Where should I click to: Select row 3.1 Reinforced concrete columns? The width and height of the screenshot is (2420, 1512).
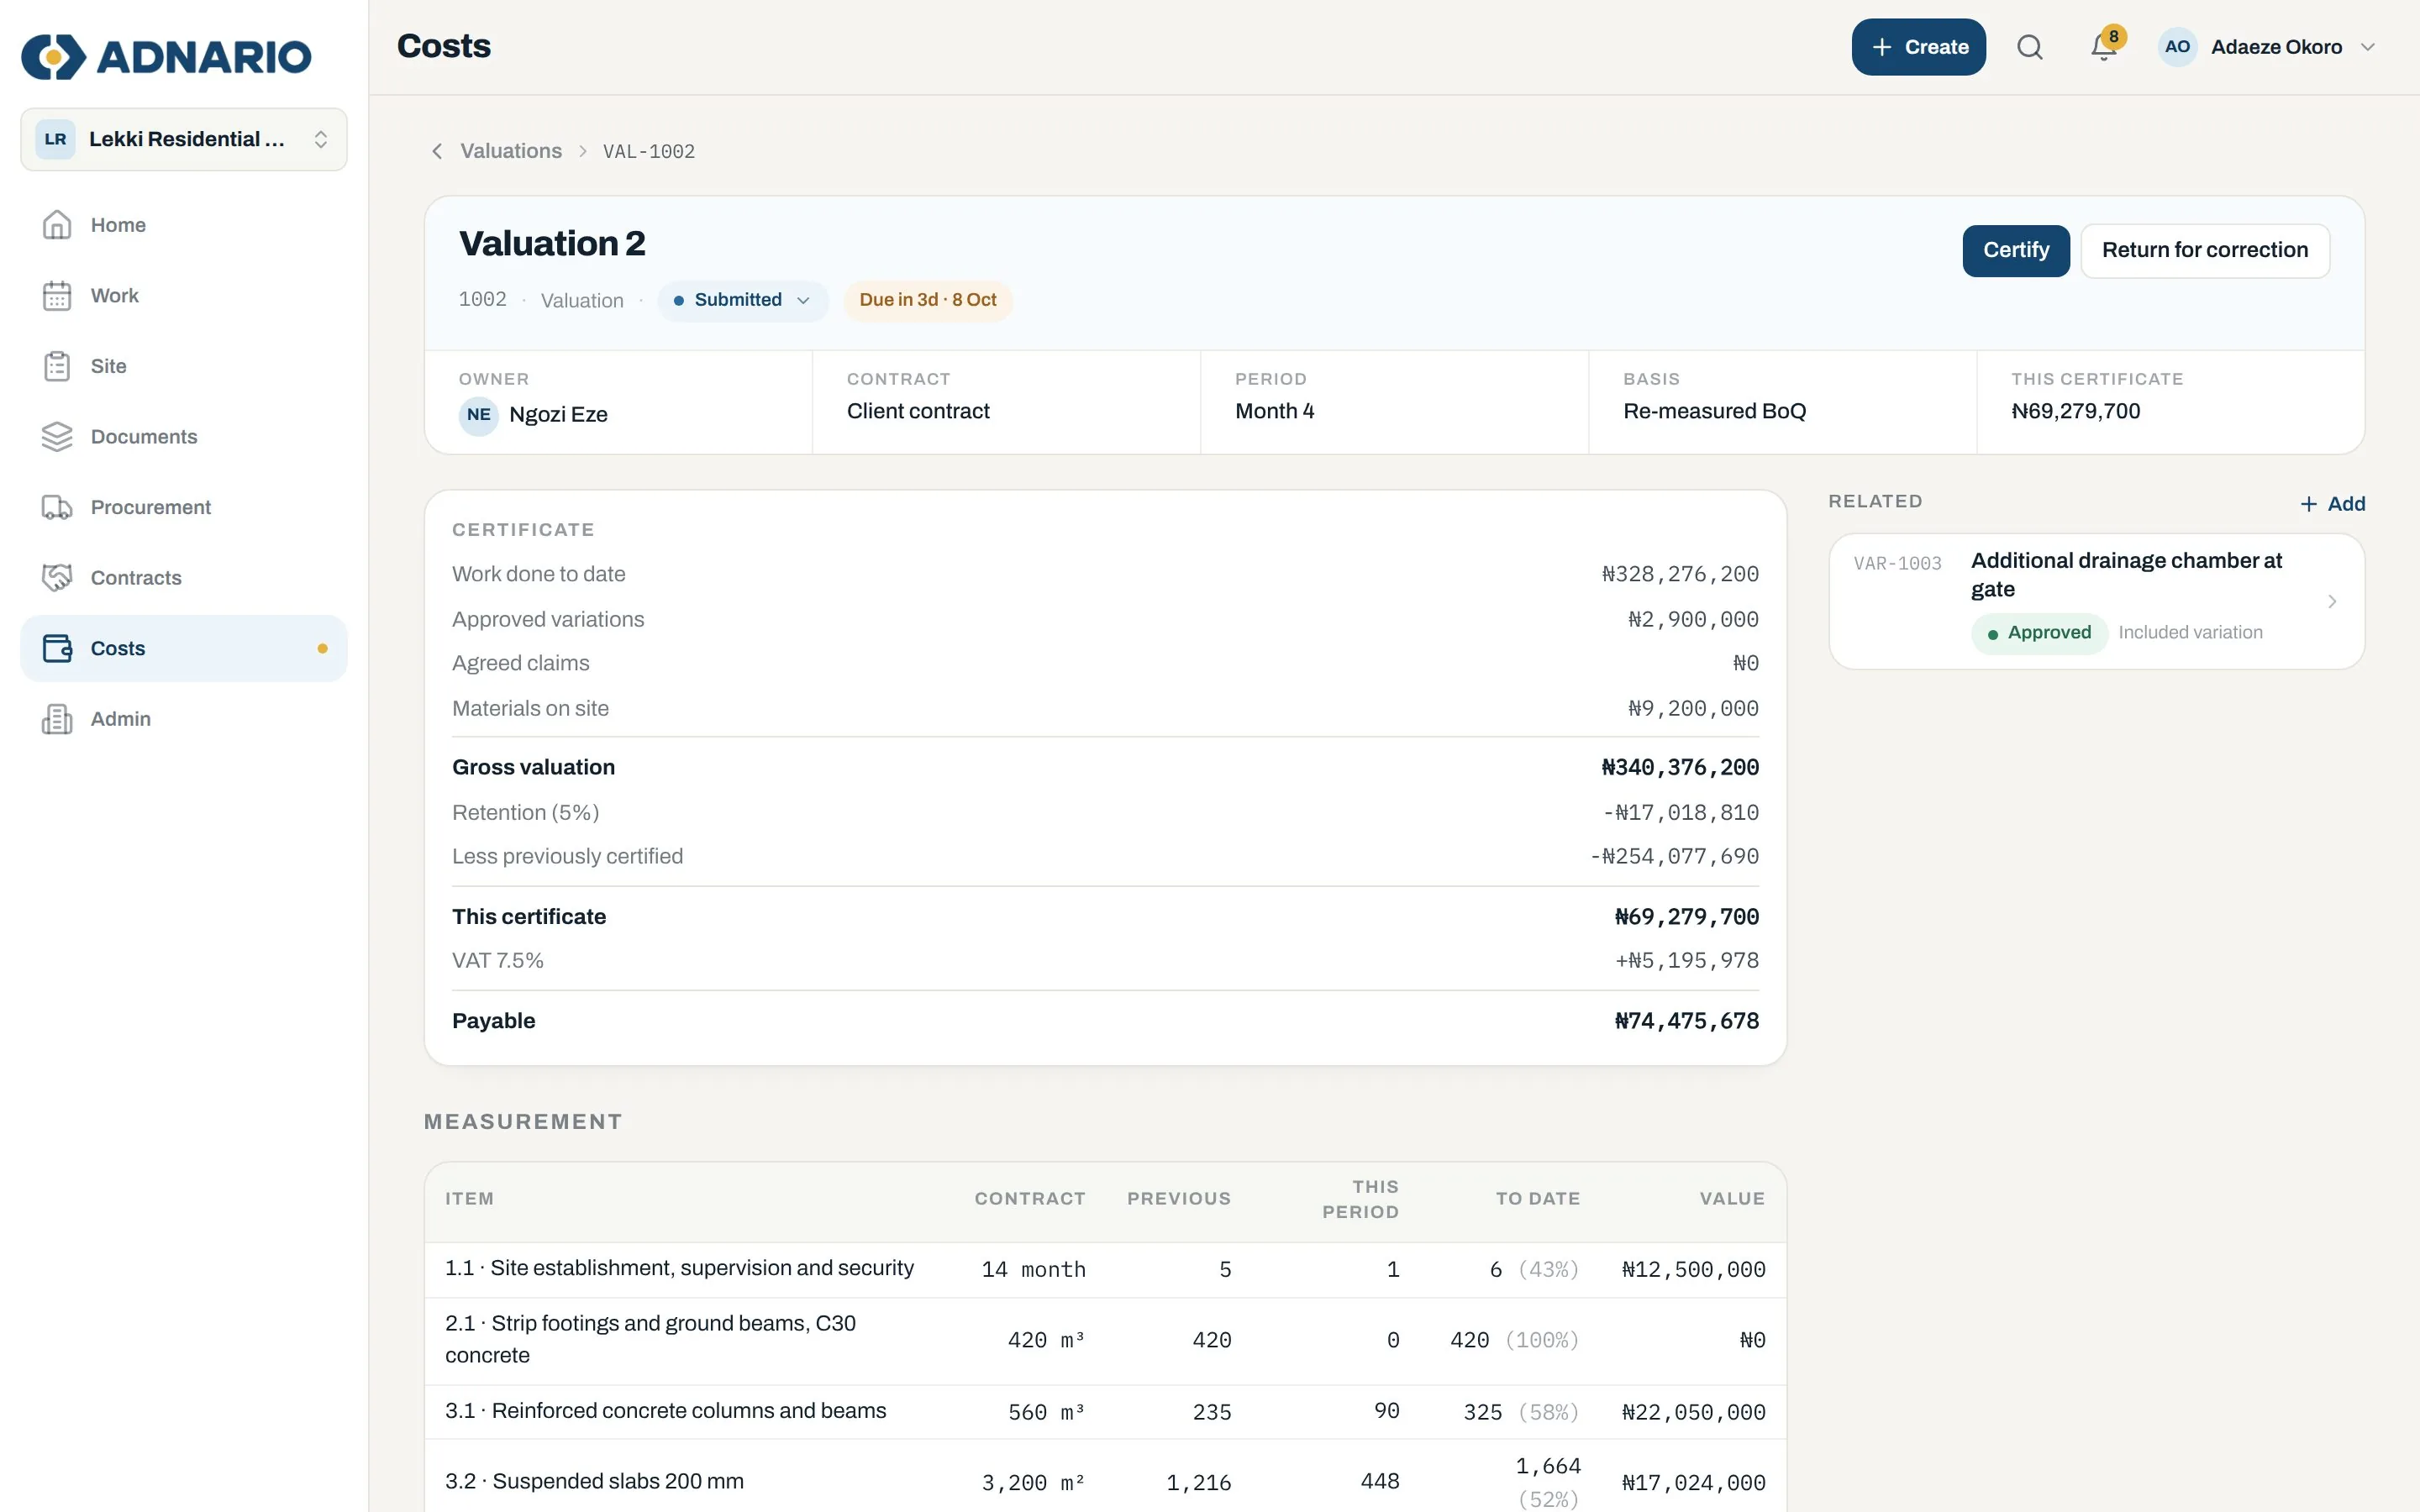(1105, 1412)
